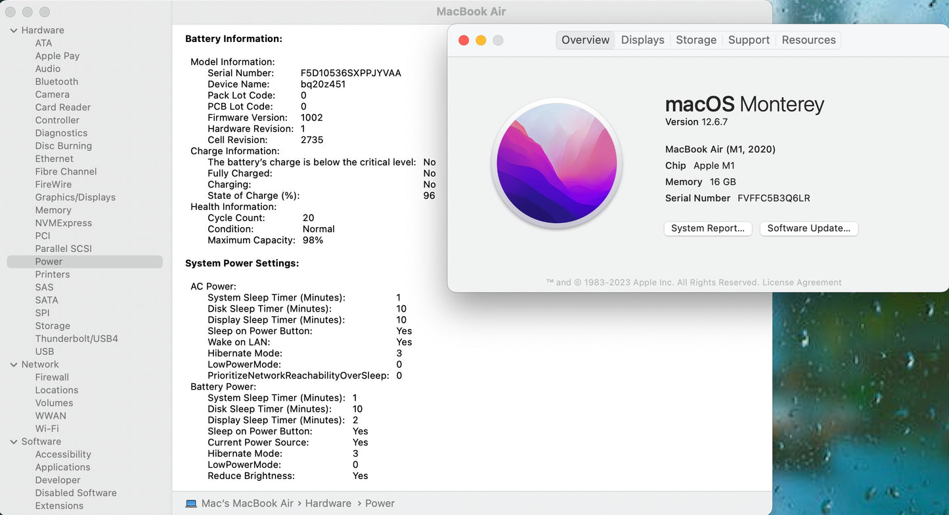Open Thunderbolt/USB4 hardware entry
949x515 pixels.
pyautogui.click(x=76, y=339)
